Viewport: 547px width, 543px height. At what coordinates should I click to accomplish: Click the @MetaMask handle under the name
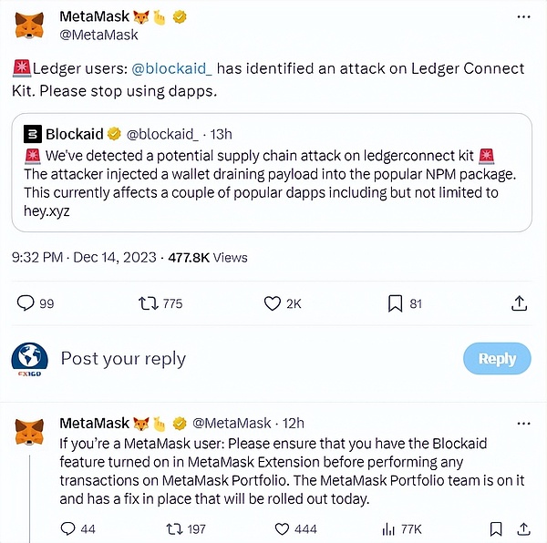[98, 35]
